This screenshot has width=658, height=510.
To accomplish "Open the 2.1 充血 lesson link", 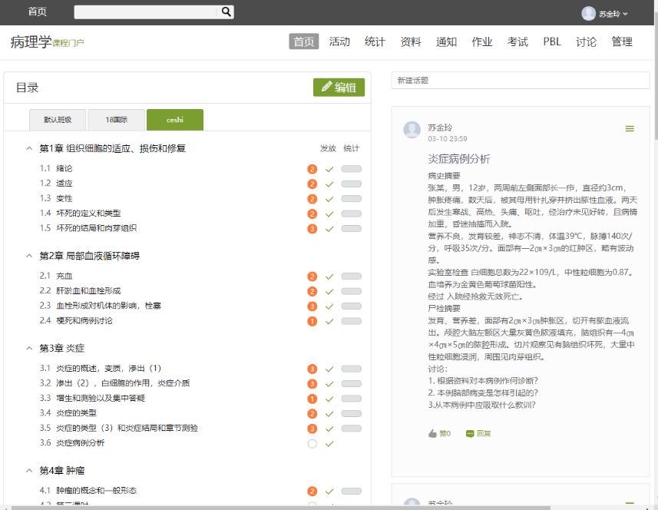I will [64, 276].
